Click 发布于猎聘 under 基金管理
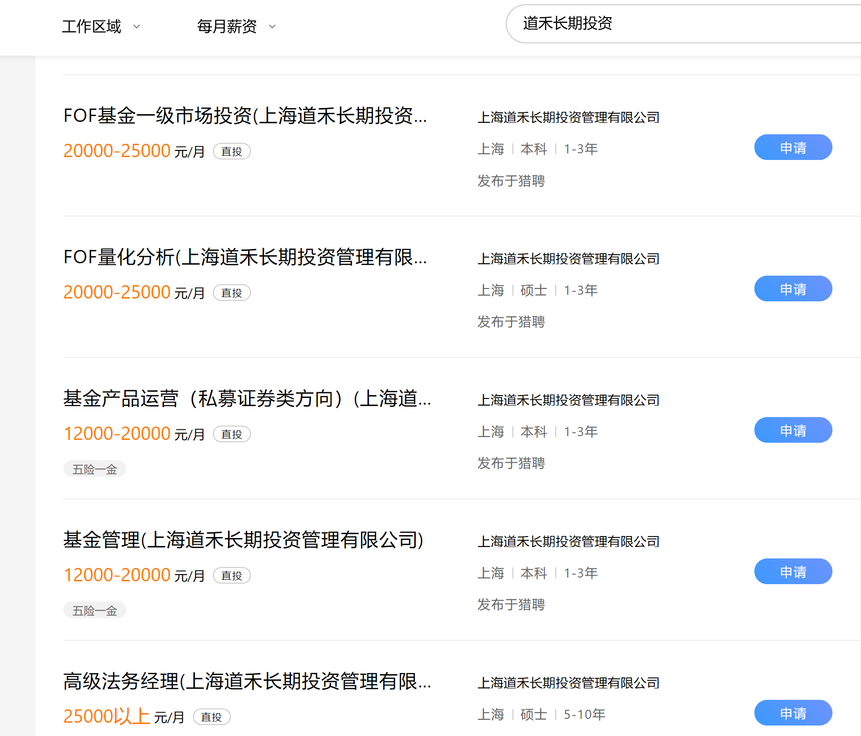The width and height of the screenshot is (861, 736). click(x=511, y=605)
